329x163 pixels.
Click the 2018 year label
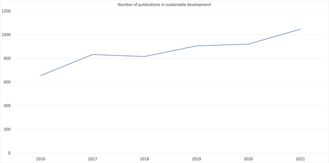[145, 159]
